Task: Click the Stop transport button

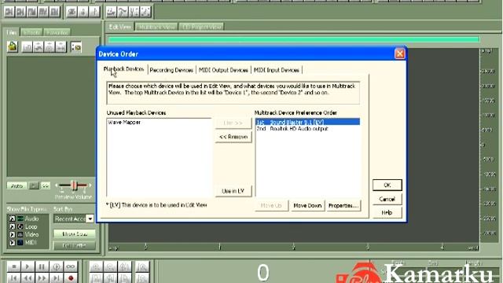Action: click(13, 266)
